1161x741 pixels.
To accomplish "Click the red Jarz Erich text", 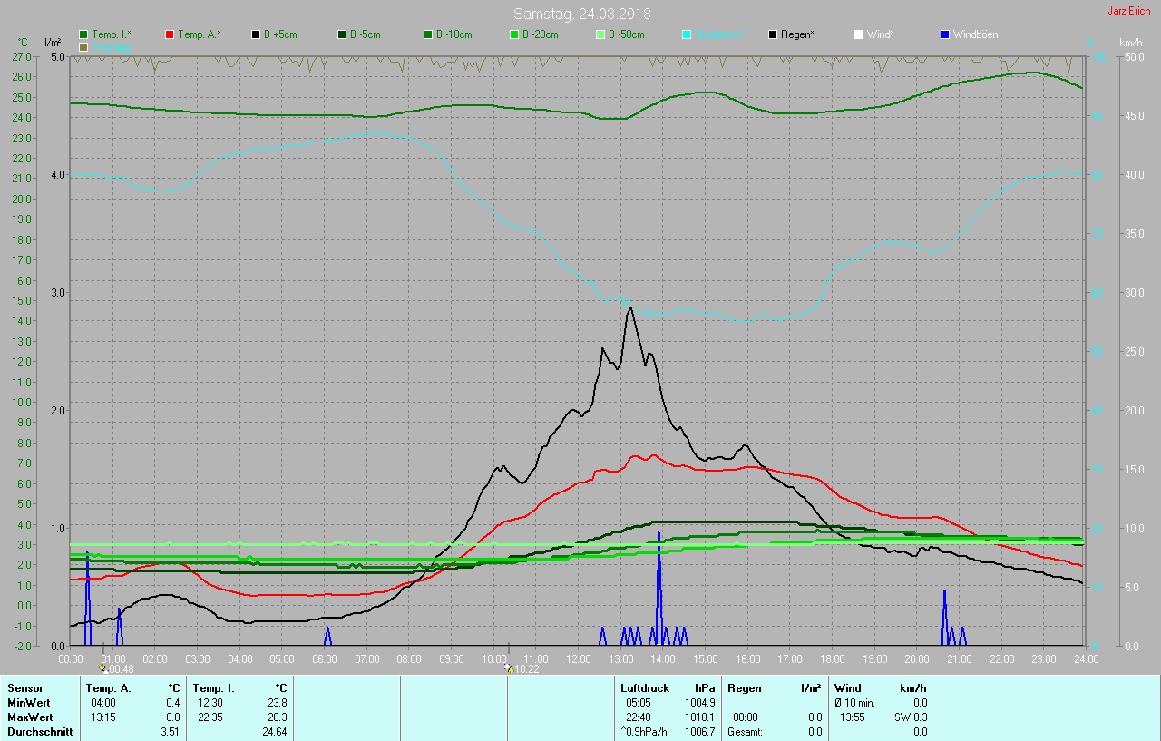I will (1129, 11).
